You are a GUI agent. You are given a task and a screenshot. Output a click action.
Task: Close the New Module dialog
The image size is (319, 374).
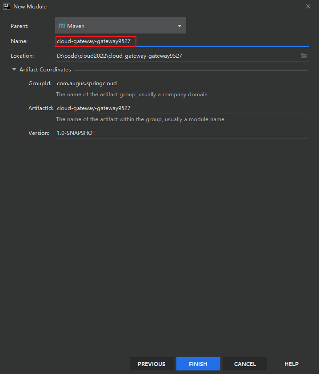click(308, 6)
